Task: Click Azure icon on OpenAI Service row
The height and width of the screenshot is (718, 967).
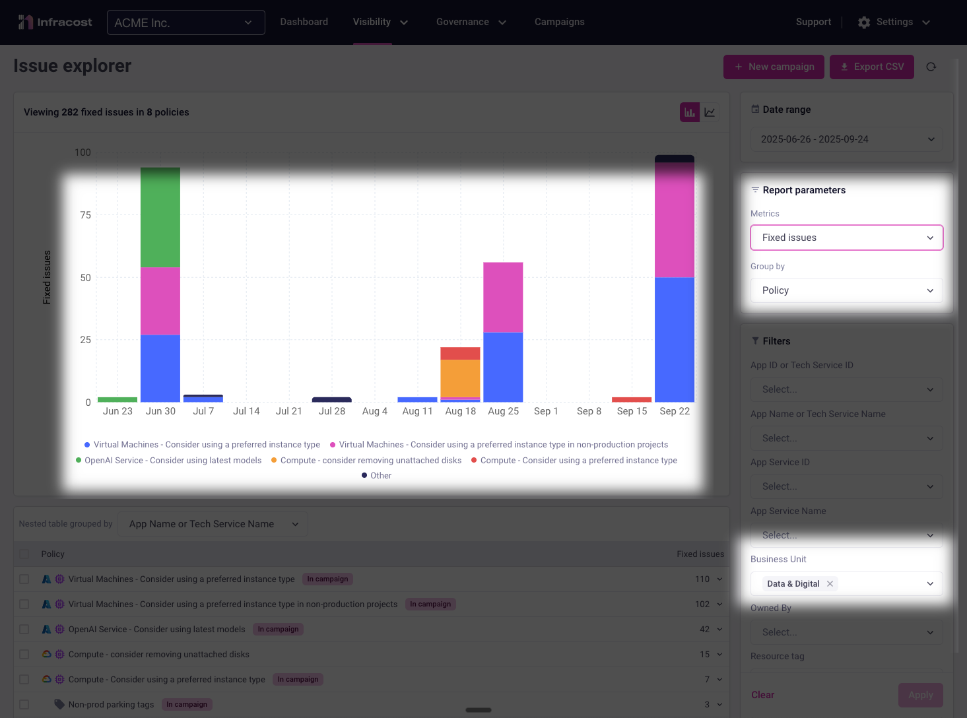Action: tap(47, 630)
